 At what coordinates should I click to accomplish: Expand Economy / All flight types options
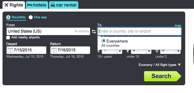pos(160,65)
